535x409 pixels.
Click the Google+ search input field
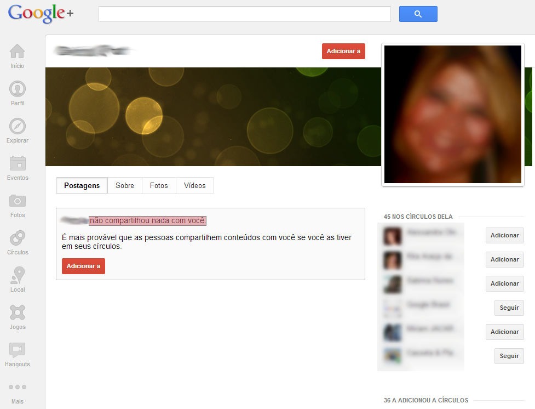coord(244,14)
